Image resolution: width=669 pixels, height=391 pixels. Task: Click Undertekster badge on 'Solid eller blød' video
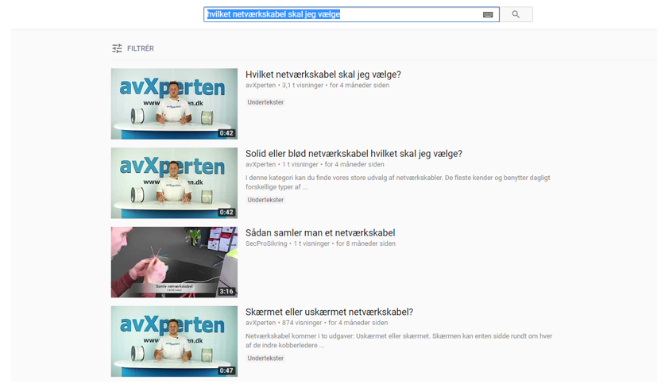click(265, 200)
